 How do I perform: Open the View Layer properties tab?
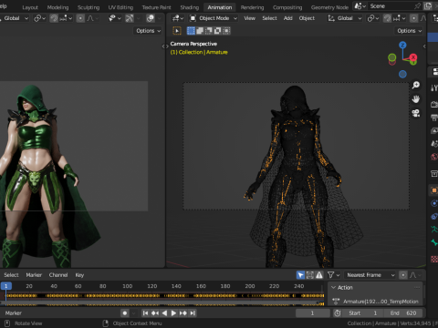tap(434, 130)
